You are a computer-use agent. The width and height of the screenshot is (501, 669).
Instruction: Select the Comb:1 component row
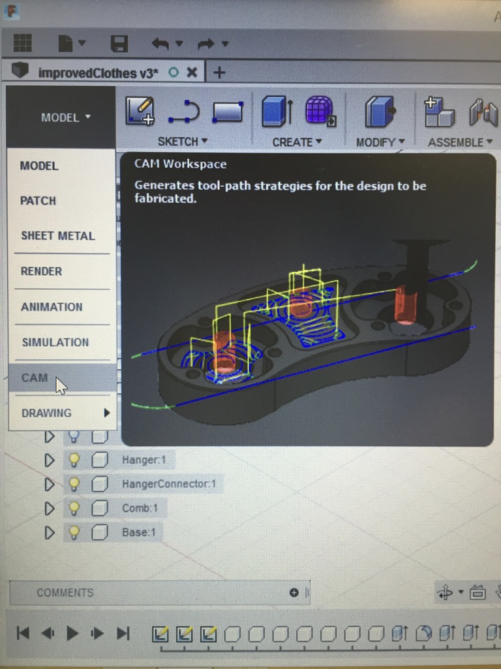click(115, 508)
